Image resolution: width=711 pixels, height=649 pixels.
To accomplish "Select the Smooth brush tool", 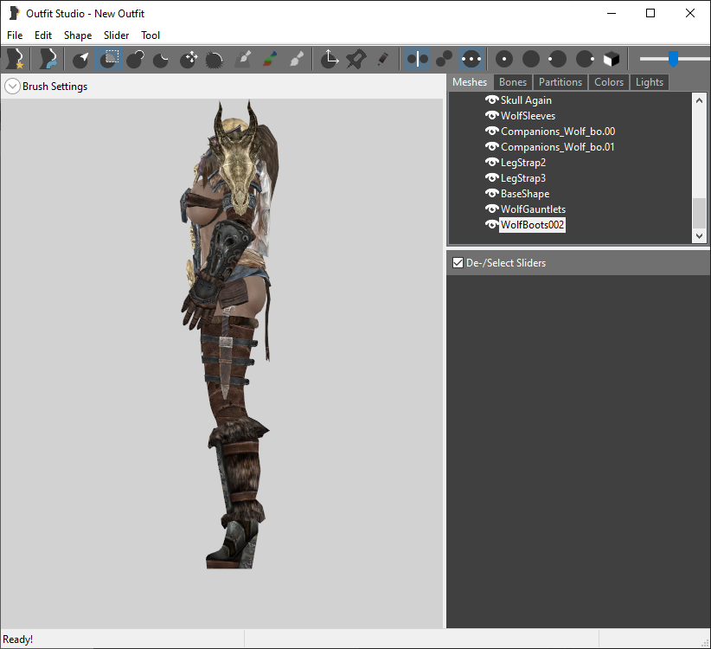I will pos(215,59).
